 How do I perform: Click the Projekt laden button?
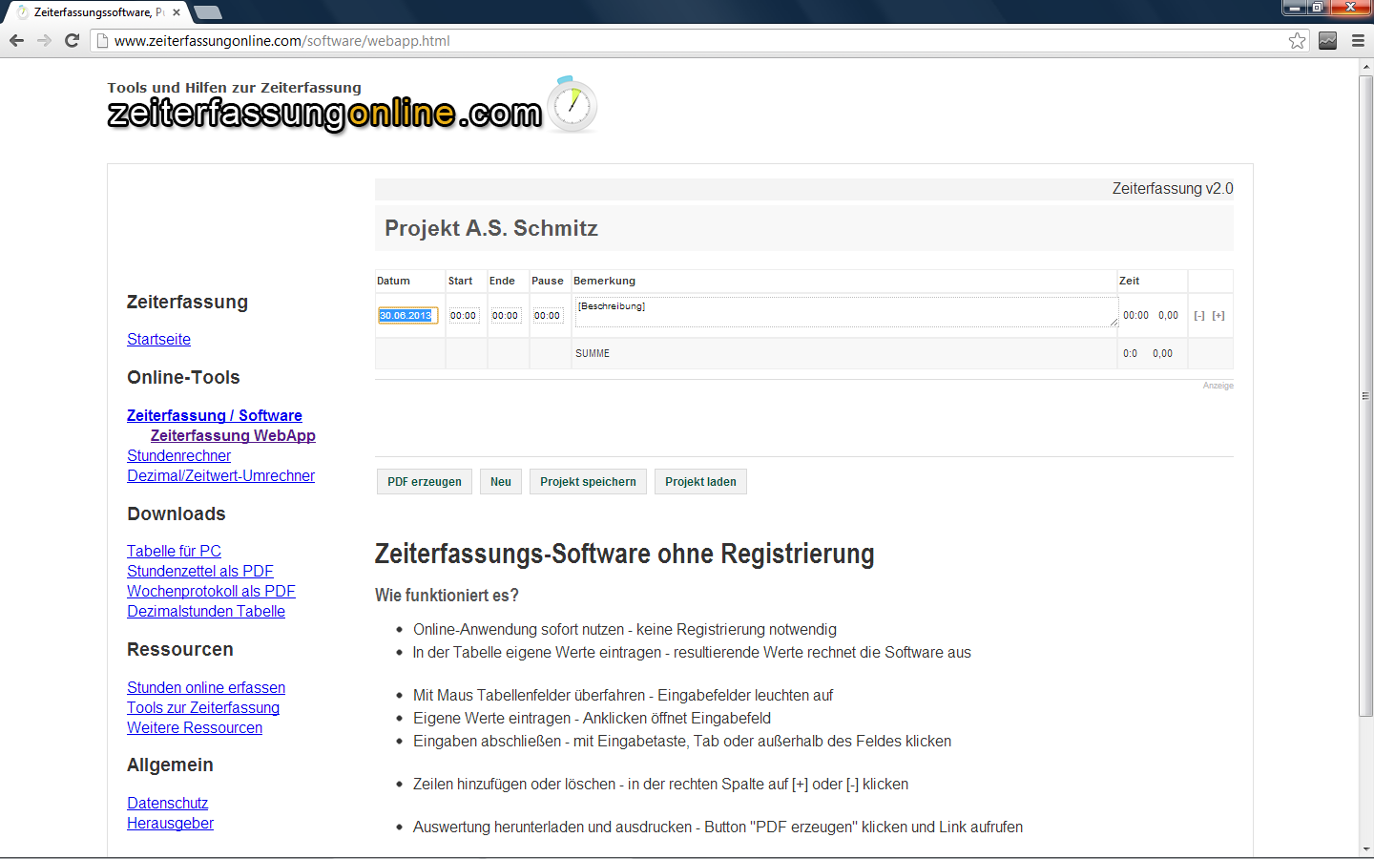coord(700,482)
